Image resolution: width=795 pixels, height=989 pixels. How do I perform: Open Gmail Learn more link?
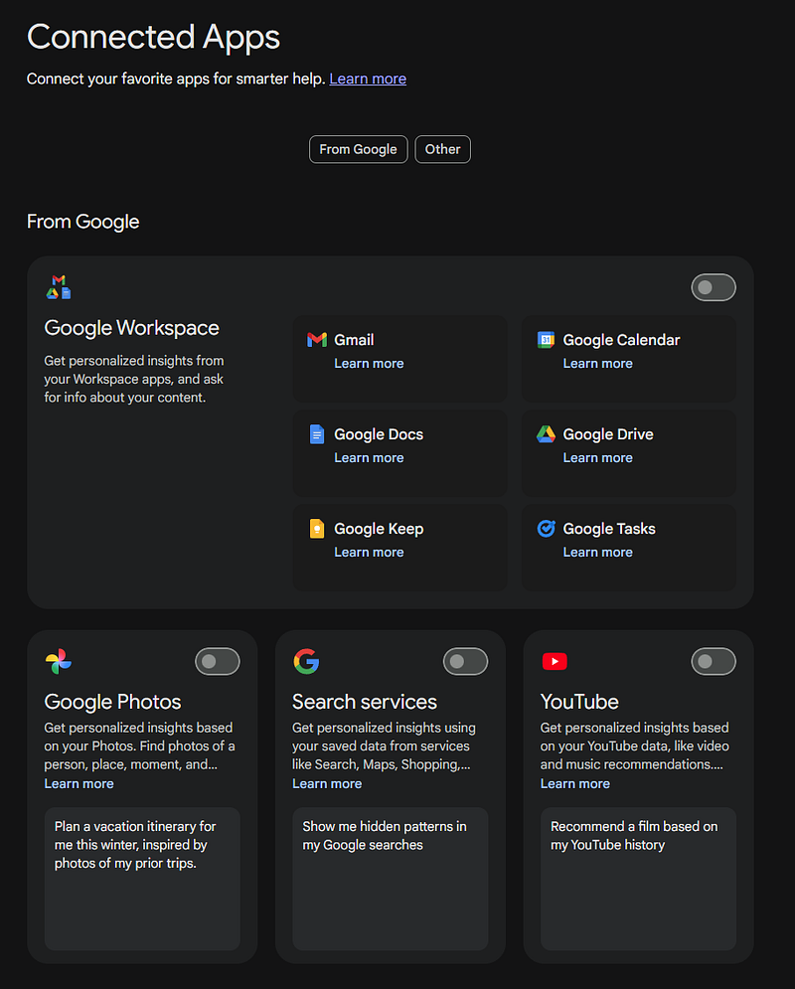point(369,364)
